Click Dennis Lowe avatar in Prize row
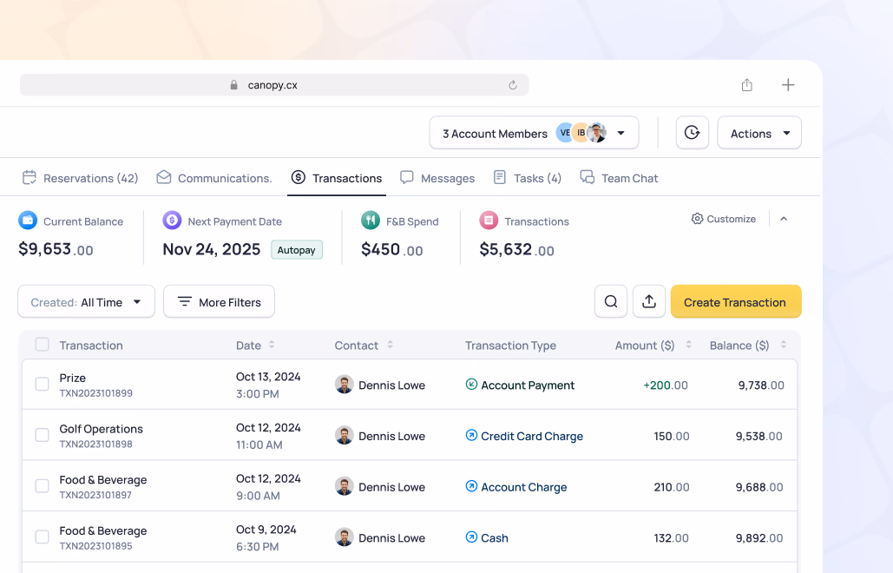This screenshot has height=573, width=893. pyautogui.click(x=344, y=385)
